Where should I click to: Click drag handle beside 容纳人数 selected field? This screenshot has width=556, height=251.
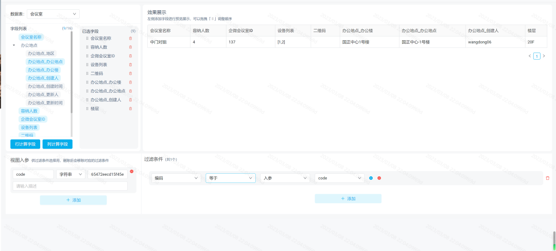(87, 47)
